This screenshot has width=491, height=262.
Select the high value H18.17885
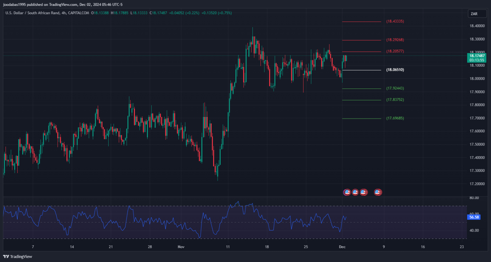point(120,13)
